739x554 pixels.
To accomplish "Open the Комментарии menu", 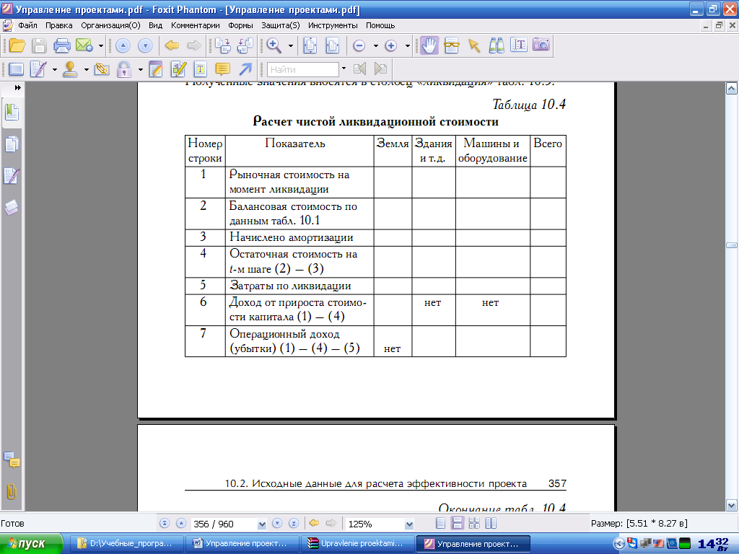I will click(195, 25).
